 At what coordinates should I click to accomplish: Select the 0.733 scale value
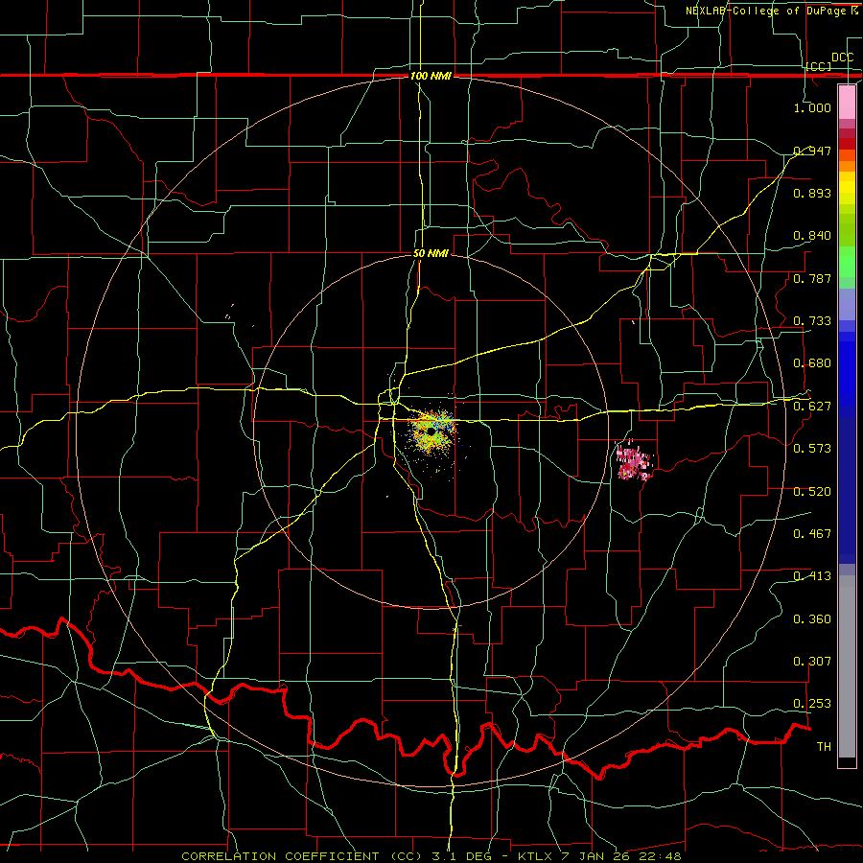click(x=812, y=321)
